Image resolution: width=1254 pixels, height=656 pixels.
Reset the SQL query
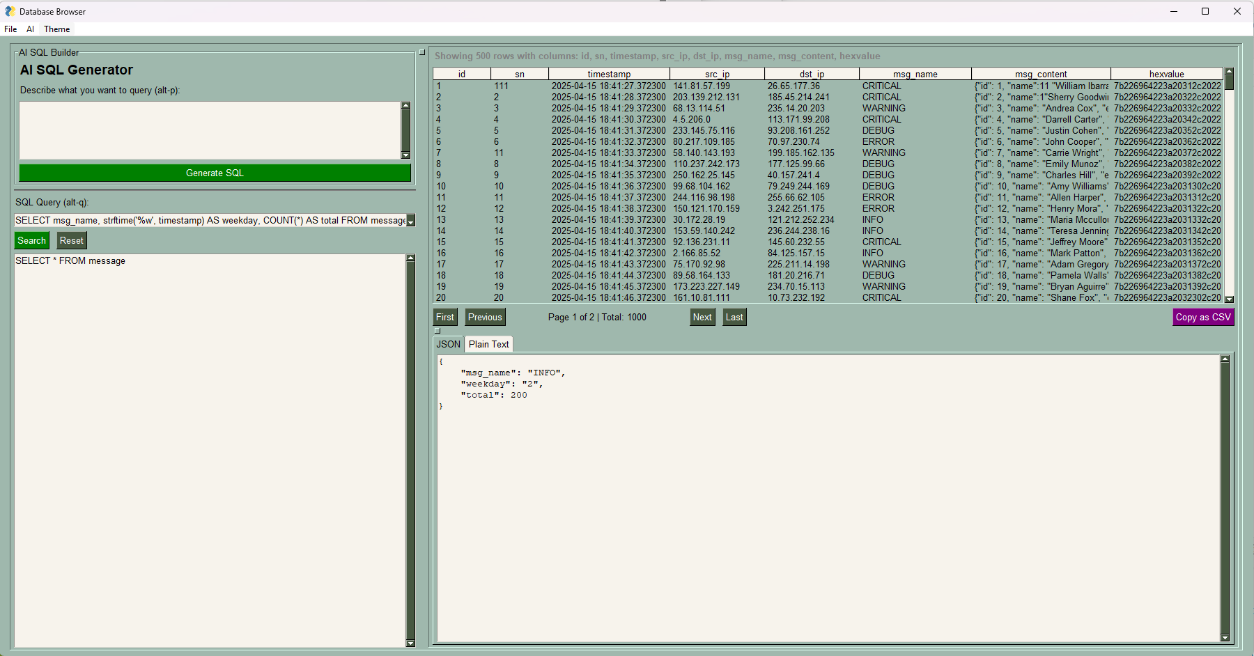coord(71,240)
